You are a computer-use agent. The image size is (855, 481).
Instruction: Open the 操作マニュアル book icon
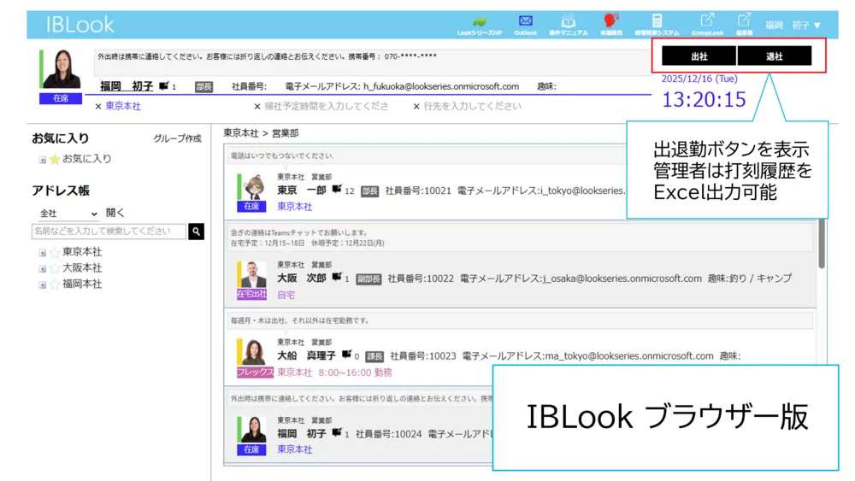click(x=569, y=21)
